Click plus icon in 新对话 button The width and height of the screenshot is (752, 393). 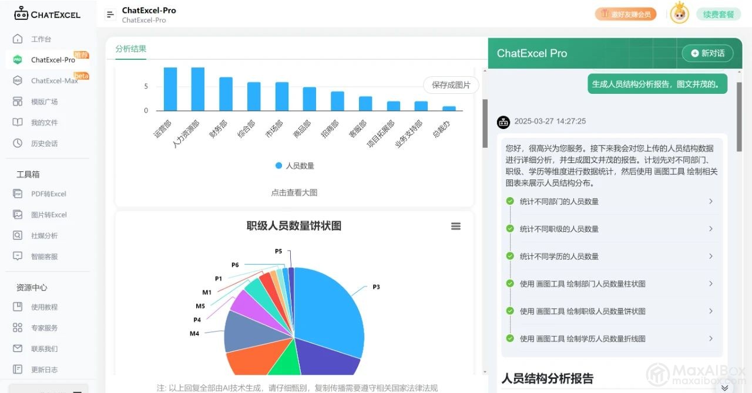[695, 53]
